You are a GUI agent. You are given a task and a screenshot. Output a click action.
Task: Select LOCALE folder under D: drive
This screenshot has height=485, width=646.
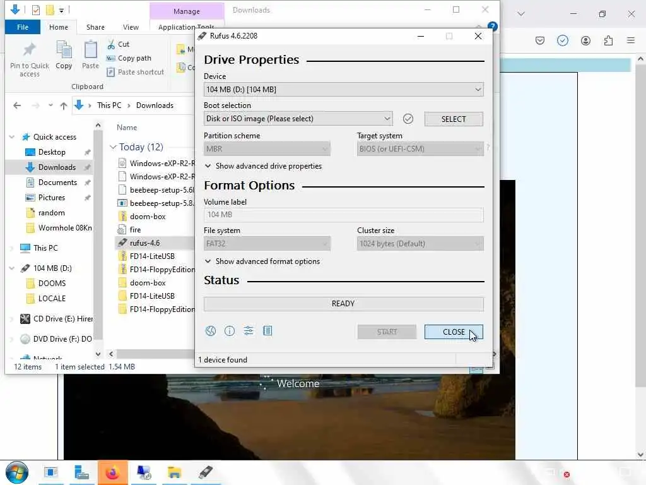click(52, 299)
